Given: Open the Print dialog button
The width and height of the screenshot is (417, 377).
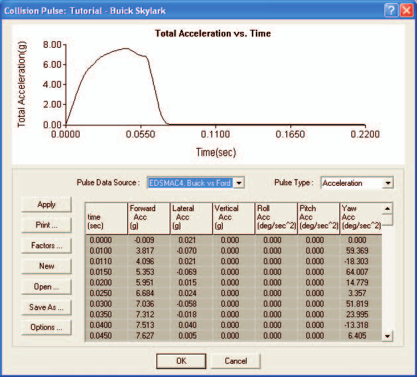Looking at the screenshot, I should (46, 225).
